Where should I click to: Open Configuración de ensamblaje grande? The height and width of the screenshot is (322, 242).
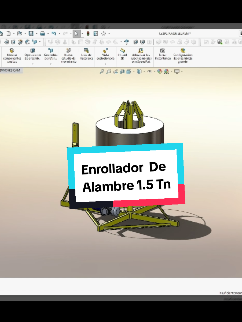point(183,56)
